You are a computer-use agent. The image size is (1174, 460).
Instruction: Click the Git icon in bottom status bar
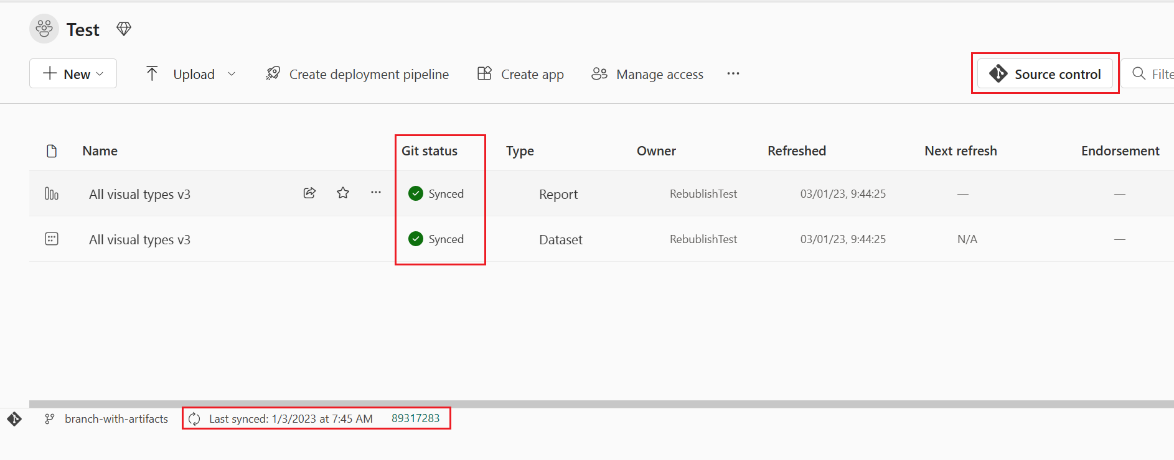coord(14,419)
